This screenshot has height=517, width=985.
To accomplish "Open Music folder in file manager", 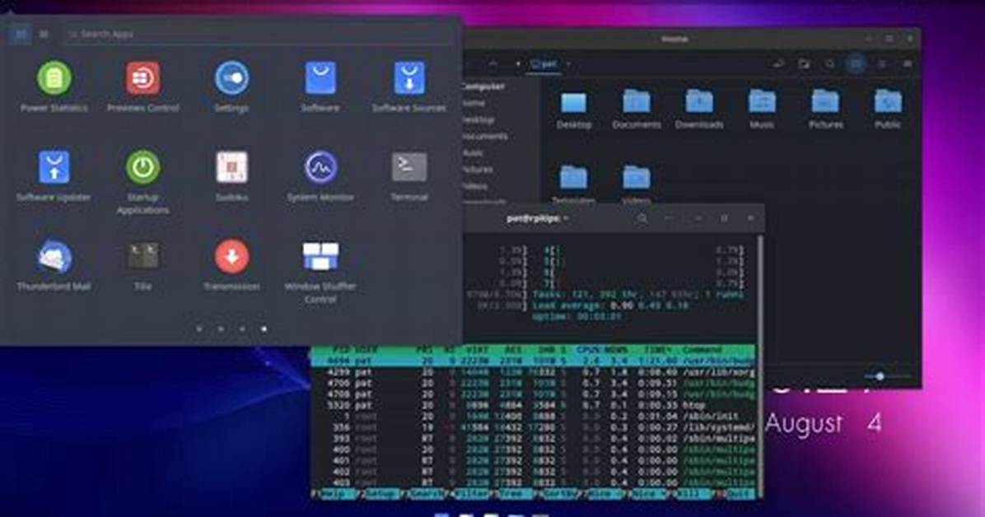I will (x=762, y=108).
